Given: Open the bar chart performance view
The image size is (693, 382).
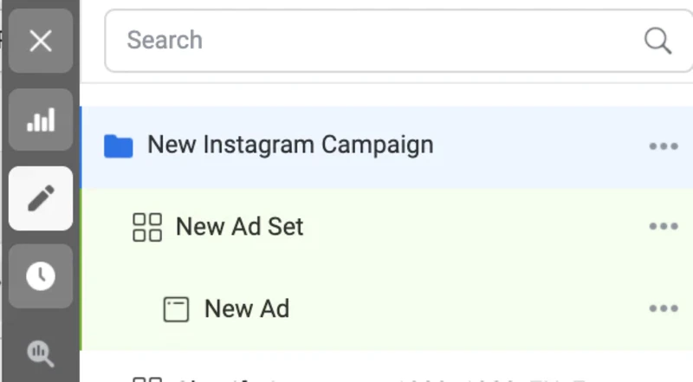Looking at the screenshot, I should point(41,120).
